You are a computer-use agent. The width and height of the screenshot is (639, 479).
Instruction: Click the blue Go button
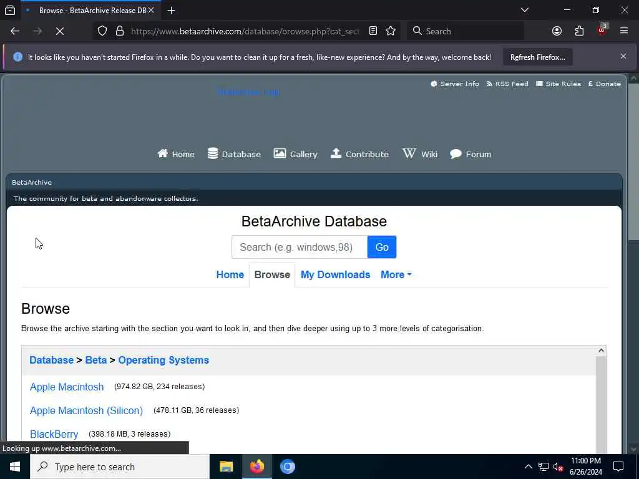(382, 247)
